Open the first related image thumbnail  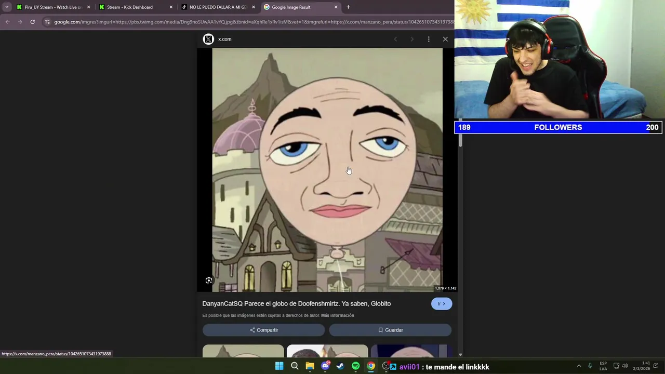pyautogui.click(x=243, y=351)
